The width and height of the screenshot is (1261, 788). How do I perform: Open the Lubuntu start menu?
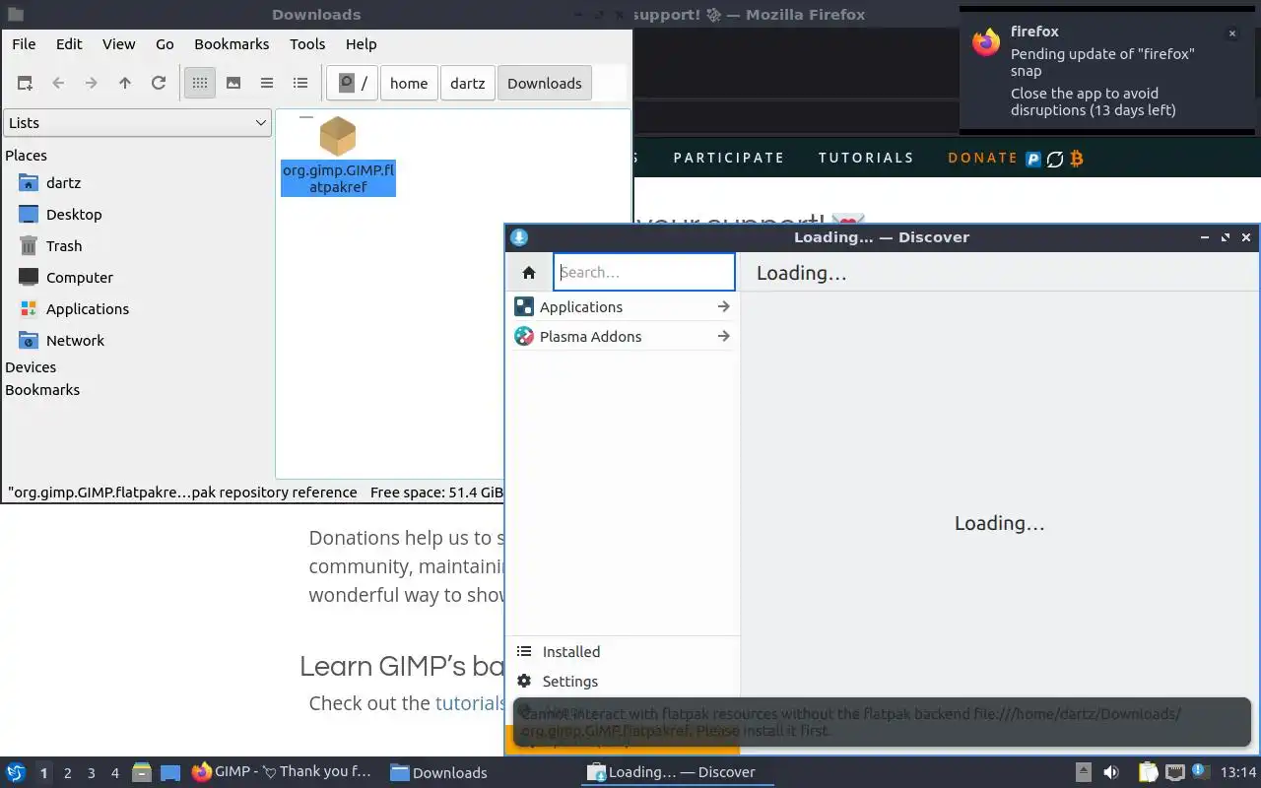coord(16,772)
